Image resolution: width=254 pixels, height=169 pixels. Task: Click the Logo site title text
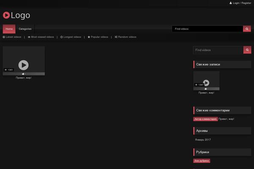coord(20,16)
